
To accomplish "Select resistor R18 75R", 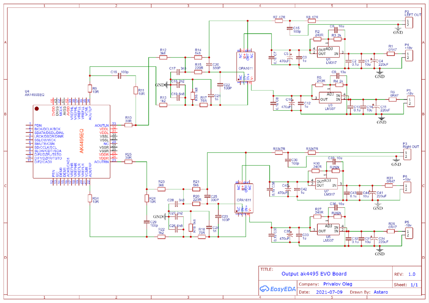I will pyautogui.click(x=202, y=236).
